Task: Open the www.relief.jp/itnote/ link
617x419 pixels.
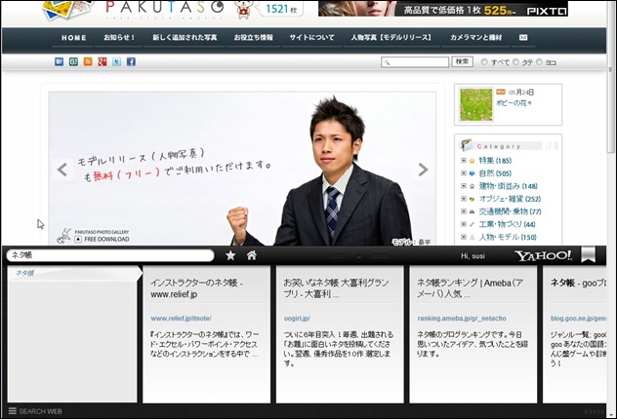Action: pyautogui.click(x=181, y=319)
